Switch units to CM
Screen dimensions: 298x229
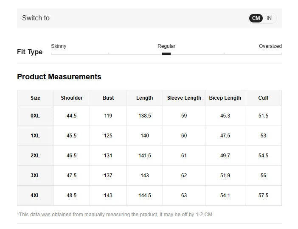coord(256,18)
